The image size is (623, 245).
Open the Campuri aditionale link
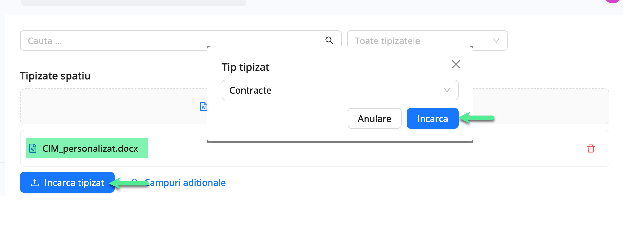[x=185, y=182]
